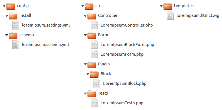Select the Block folder label

pyautogui.click(x=106, y=74)
